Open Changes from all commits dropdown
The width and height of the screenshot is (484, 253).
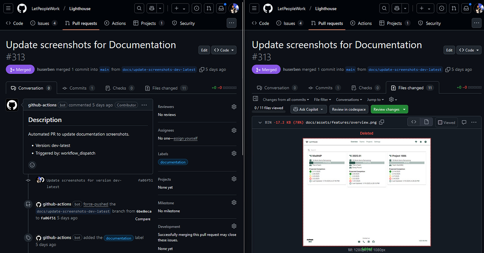tap(286, 99)
